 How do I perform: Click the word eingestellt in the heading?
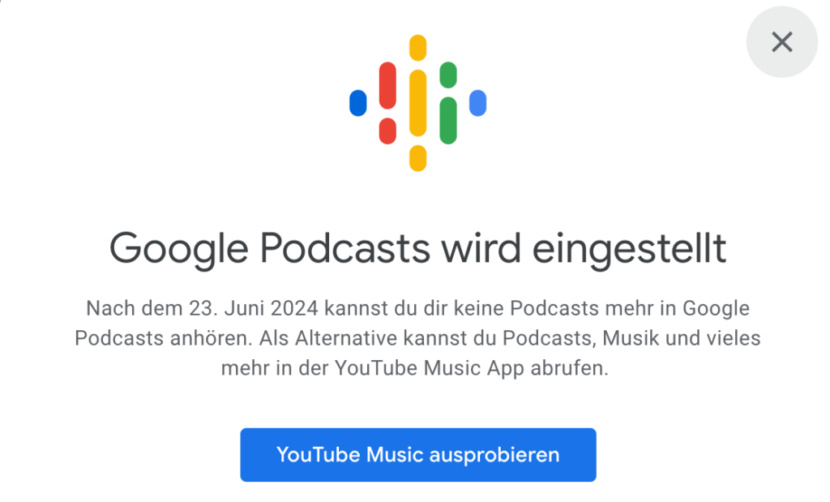pos(629,249)
